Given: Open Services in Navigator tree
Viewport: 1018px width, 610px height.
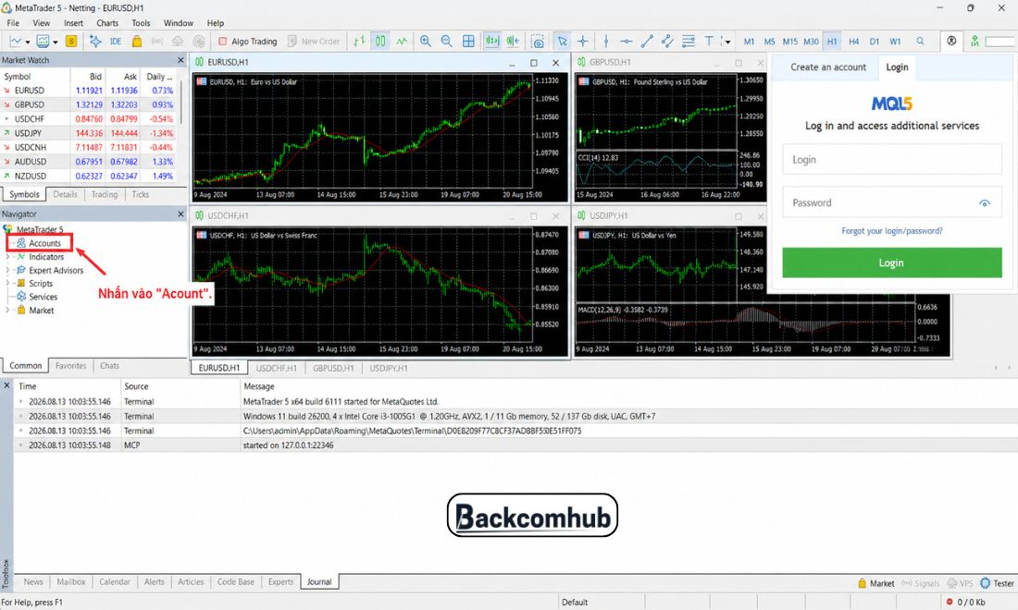Looking at the screenshot, I should coord(43,297).
